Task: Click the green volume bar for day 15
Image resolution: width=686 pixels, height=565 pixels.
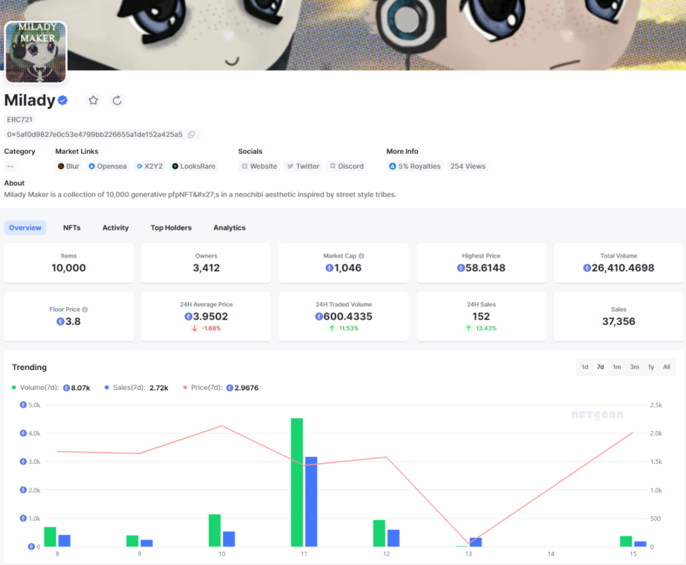Action: [x=626, y=542]
